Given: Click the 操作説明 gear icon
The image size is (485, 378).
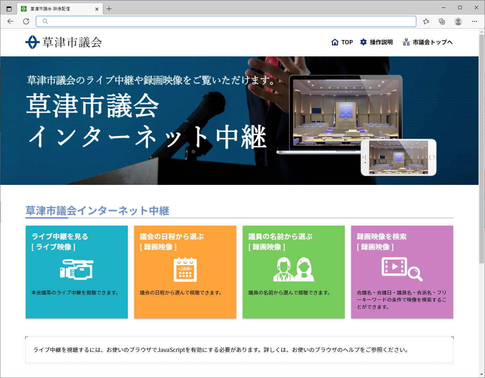Looking at the screenshot, I should pos(363,42).
